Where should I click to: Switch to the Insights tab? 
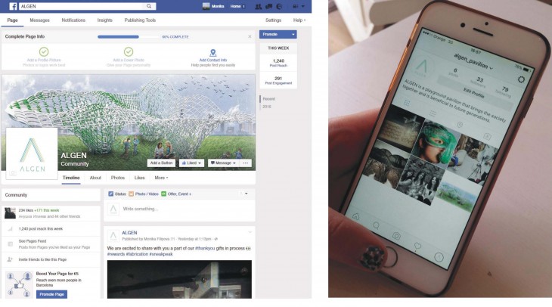pos(104,20)
